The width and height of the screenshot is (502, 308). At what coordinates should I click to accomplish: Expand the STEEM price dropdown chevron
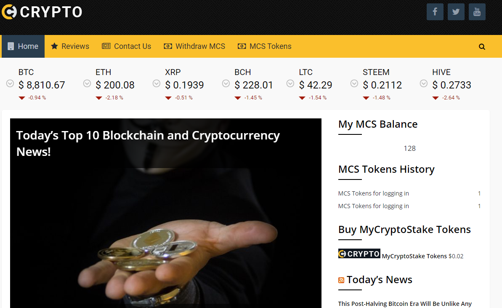(x=354, y=84)
